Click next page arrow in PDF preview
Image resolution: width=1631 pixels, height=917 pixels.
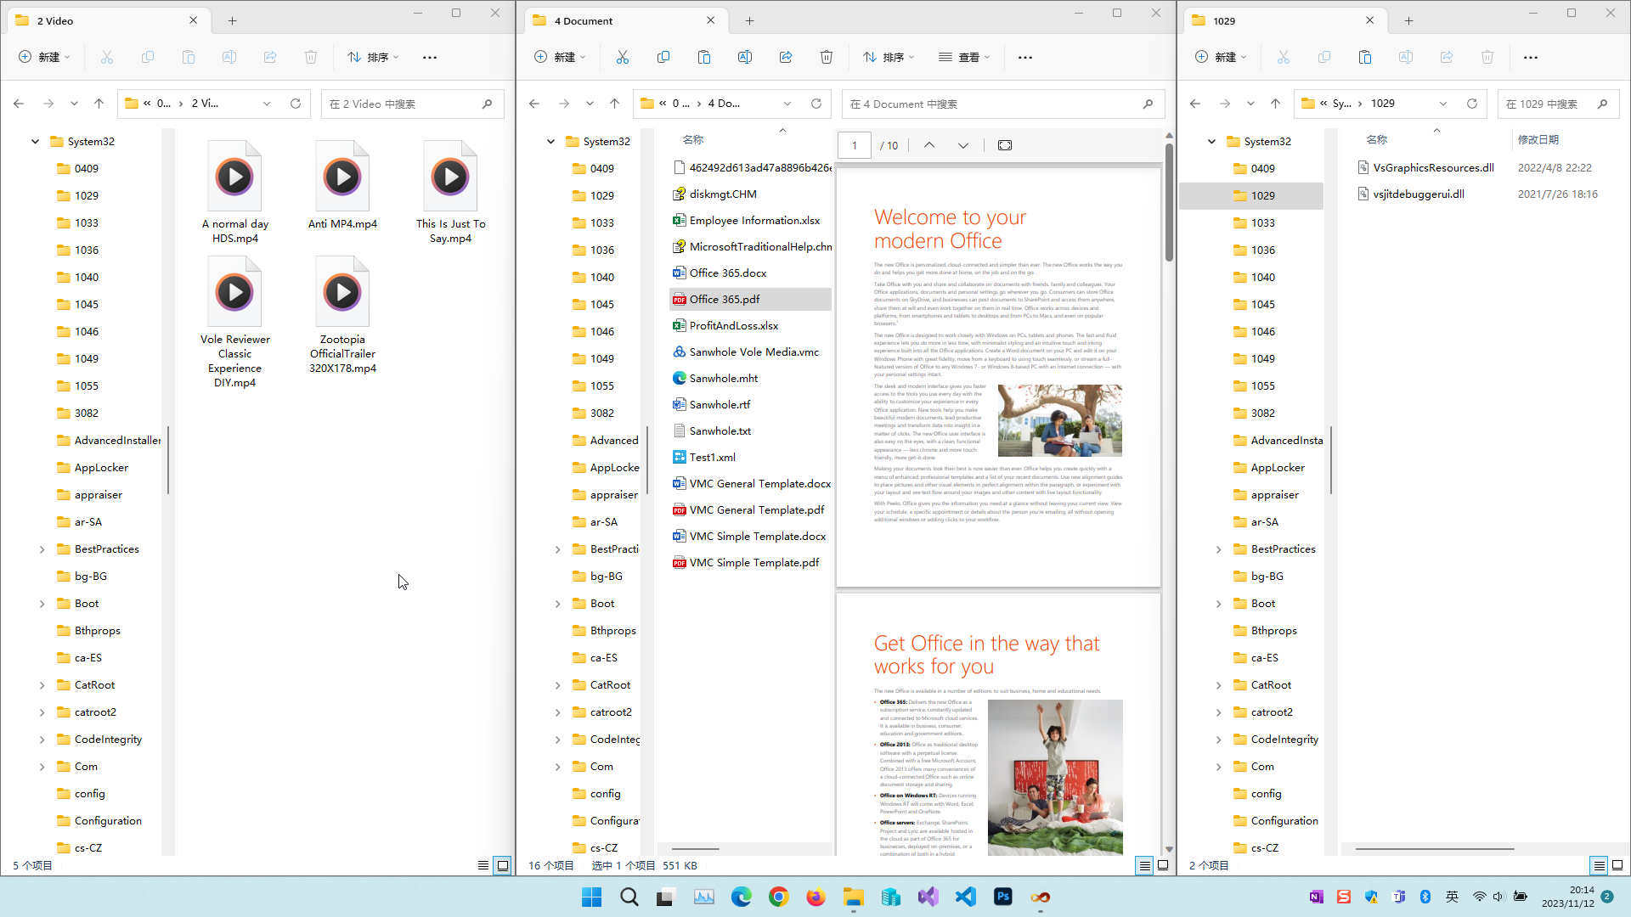coord(963,145)
